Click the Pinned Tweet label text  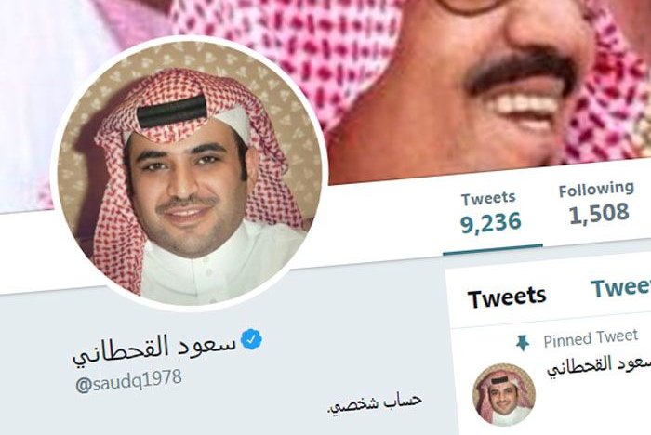pos(591,338)
